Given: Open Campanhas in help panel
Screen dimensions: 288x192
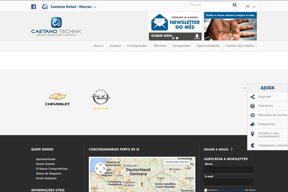Looking at the screenshot, I should [x=266, y=124].
